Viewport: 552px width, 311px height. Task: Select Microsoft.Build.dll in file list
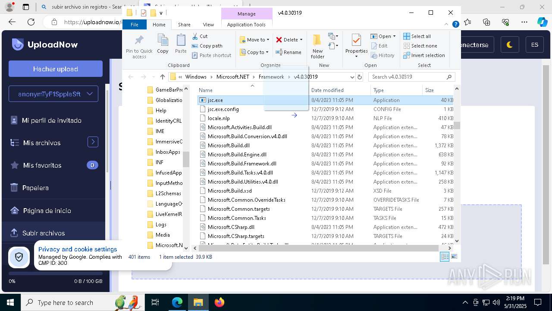point(229,146)
